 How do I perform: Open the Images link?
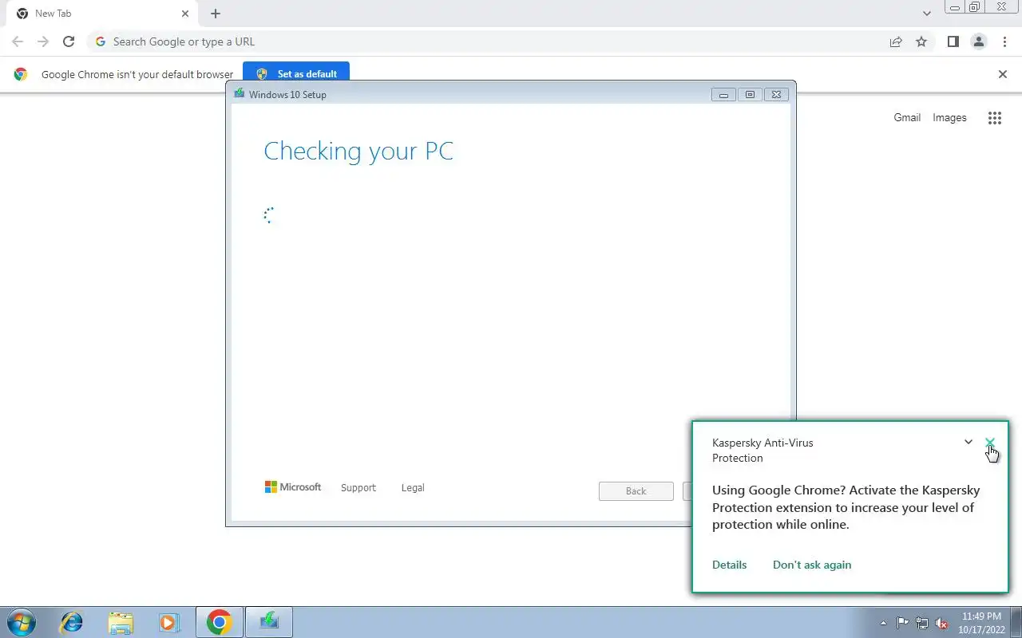point(949,117)
